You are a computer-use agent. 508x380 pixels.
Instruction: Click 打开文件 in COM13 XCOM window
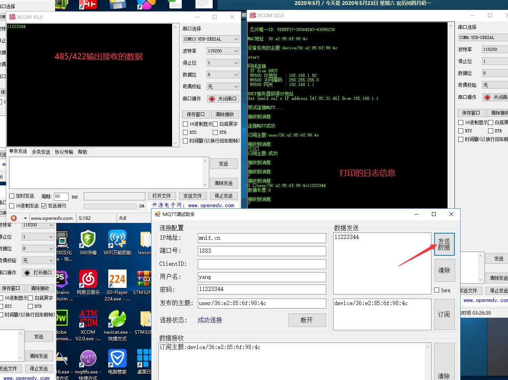coord(161,196)
